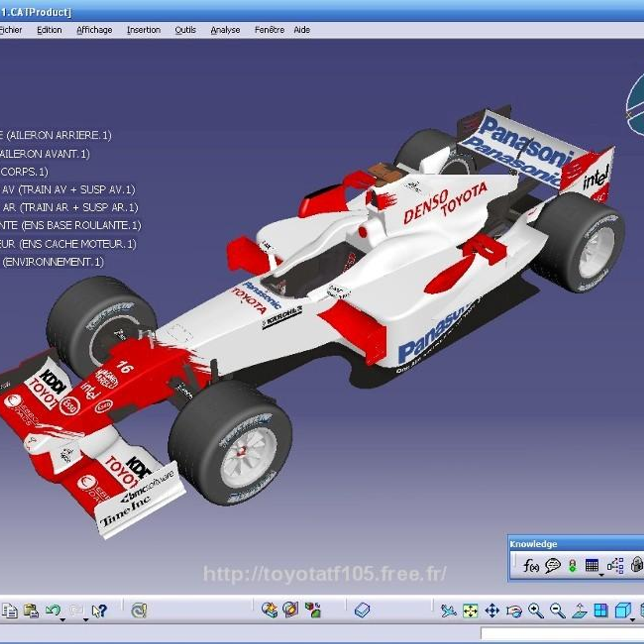Click the Normal View plane icon

click(x=579, y=611)
